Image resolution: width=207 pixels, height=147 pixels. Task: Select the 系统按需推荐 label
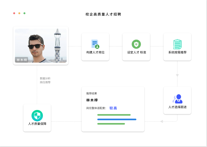click(x=177, y=52)
